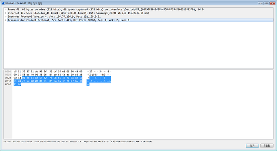Click highlighted bytes 'f1 08' on row 0040
This screenshot has height=151, width=277.
tap(17, 84)
